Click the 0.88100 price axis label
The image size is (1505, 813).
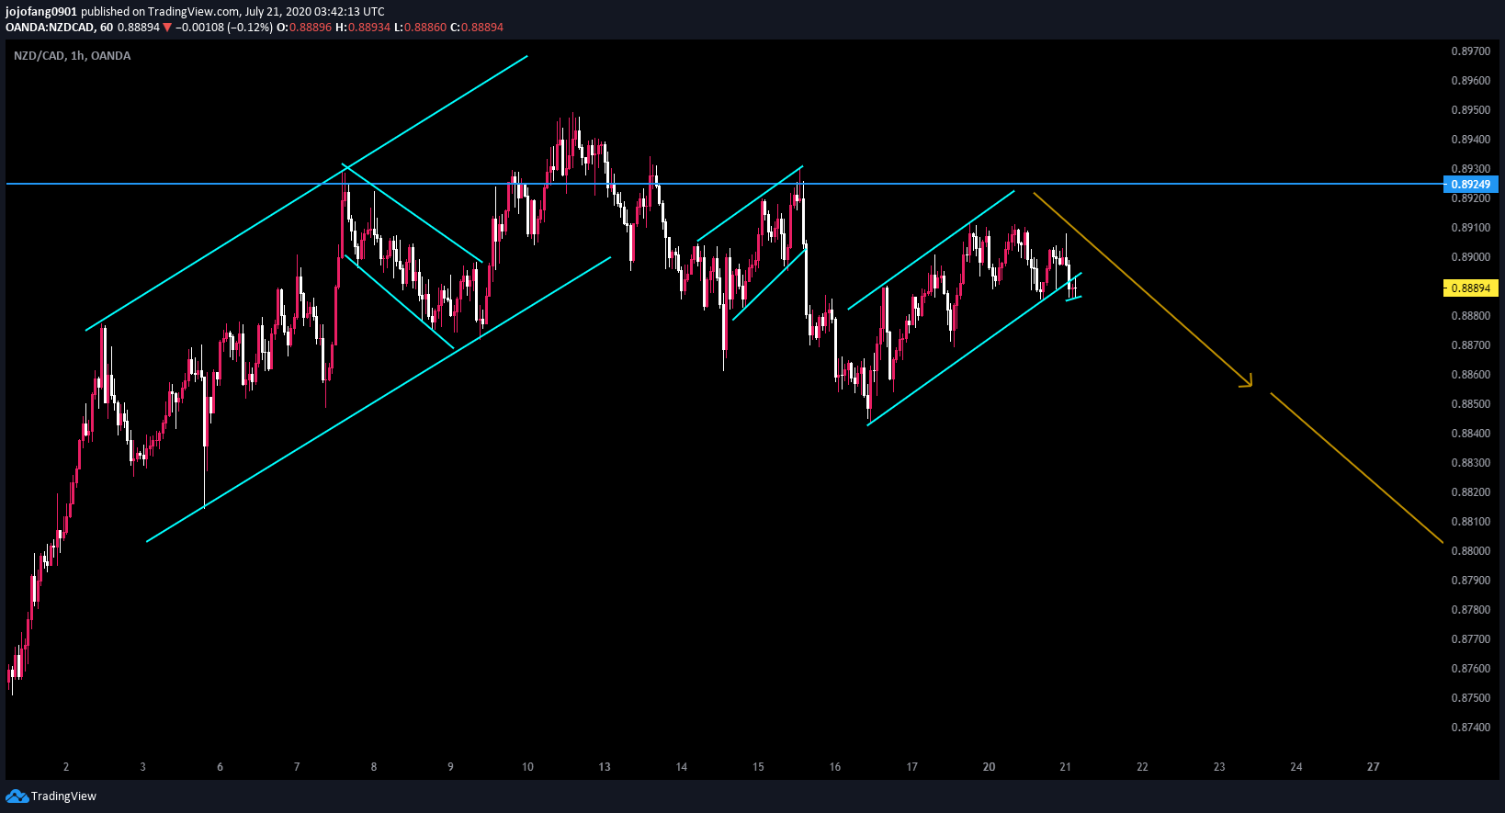point(1470,522)
